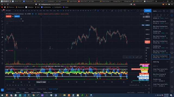Screen dimensions: 174x97
Task: Click the bookmark icon in address bar
Action: point(36,4)
